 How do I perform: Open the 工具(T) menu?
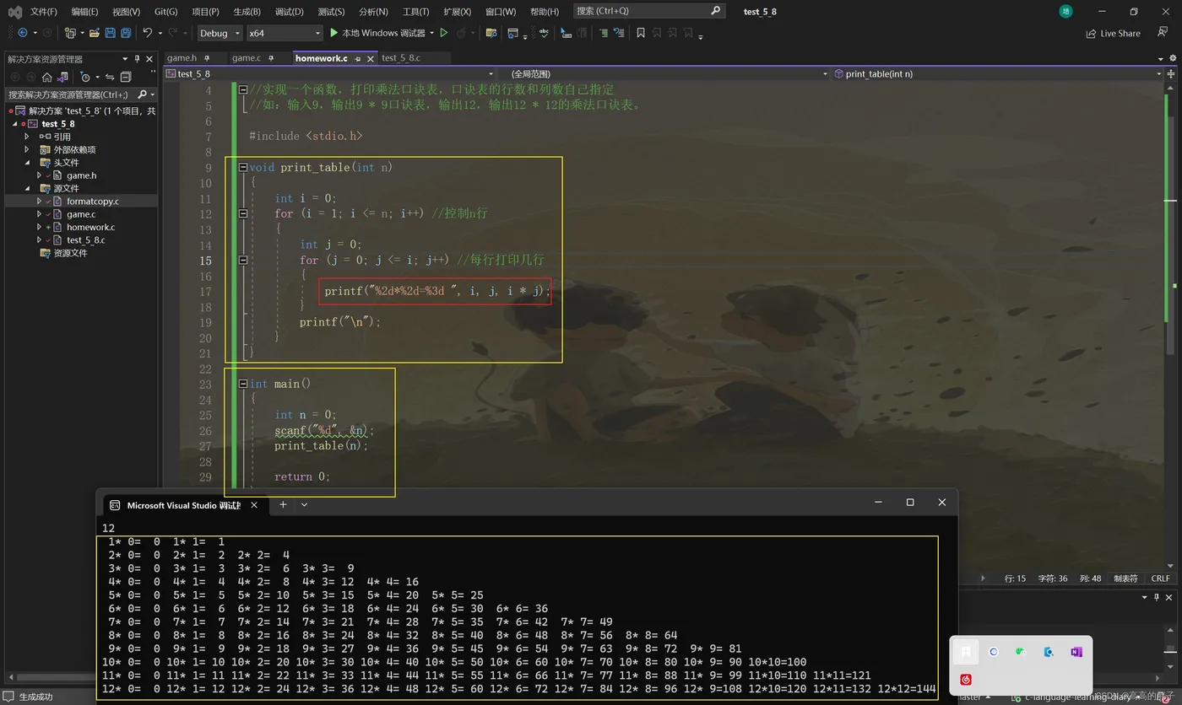(x=415, y=11)
